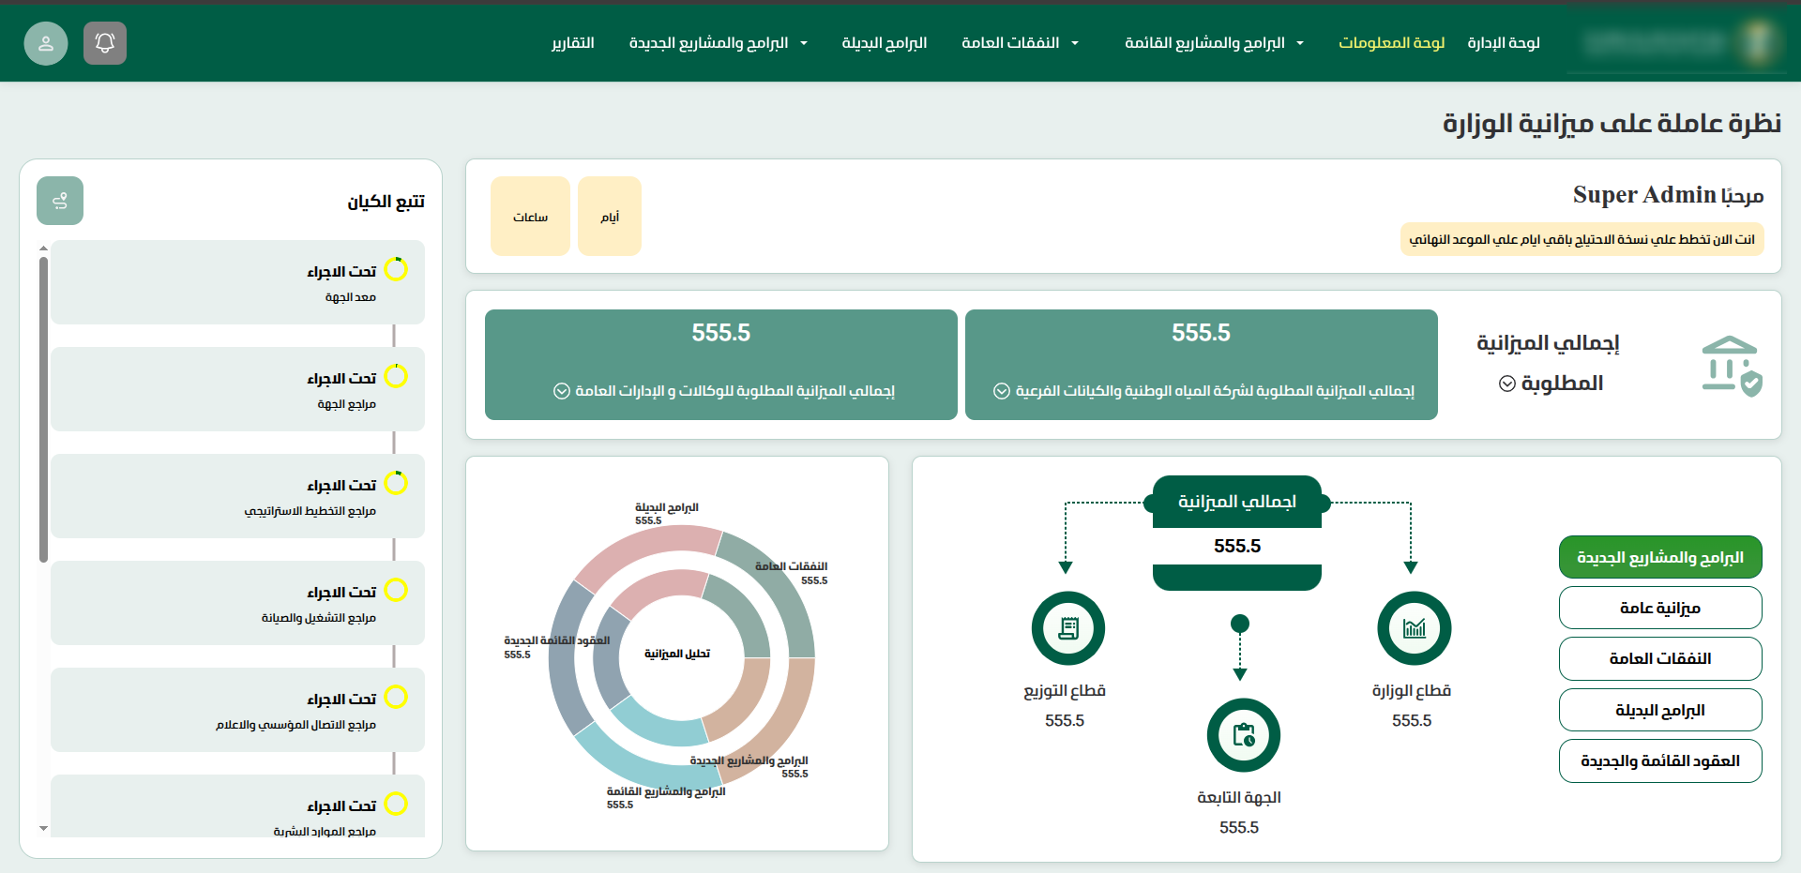Select the ministry sector chart icon
Screen dimensions: 1801x873
point(1414,628)
